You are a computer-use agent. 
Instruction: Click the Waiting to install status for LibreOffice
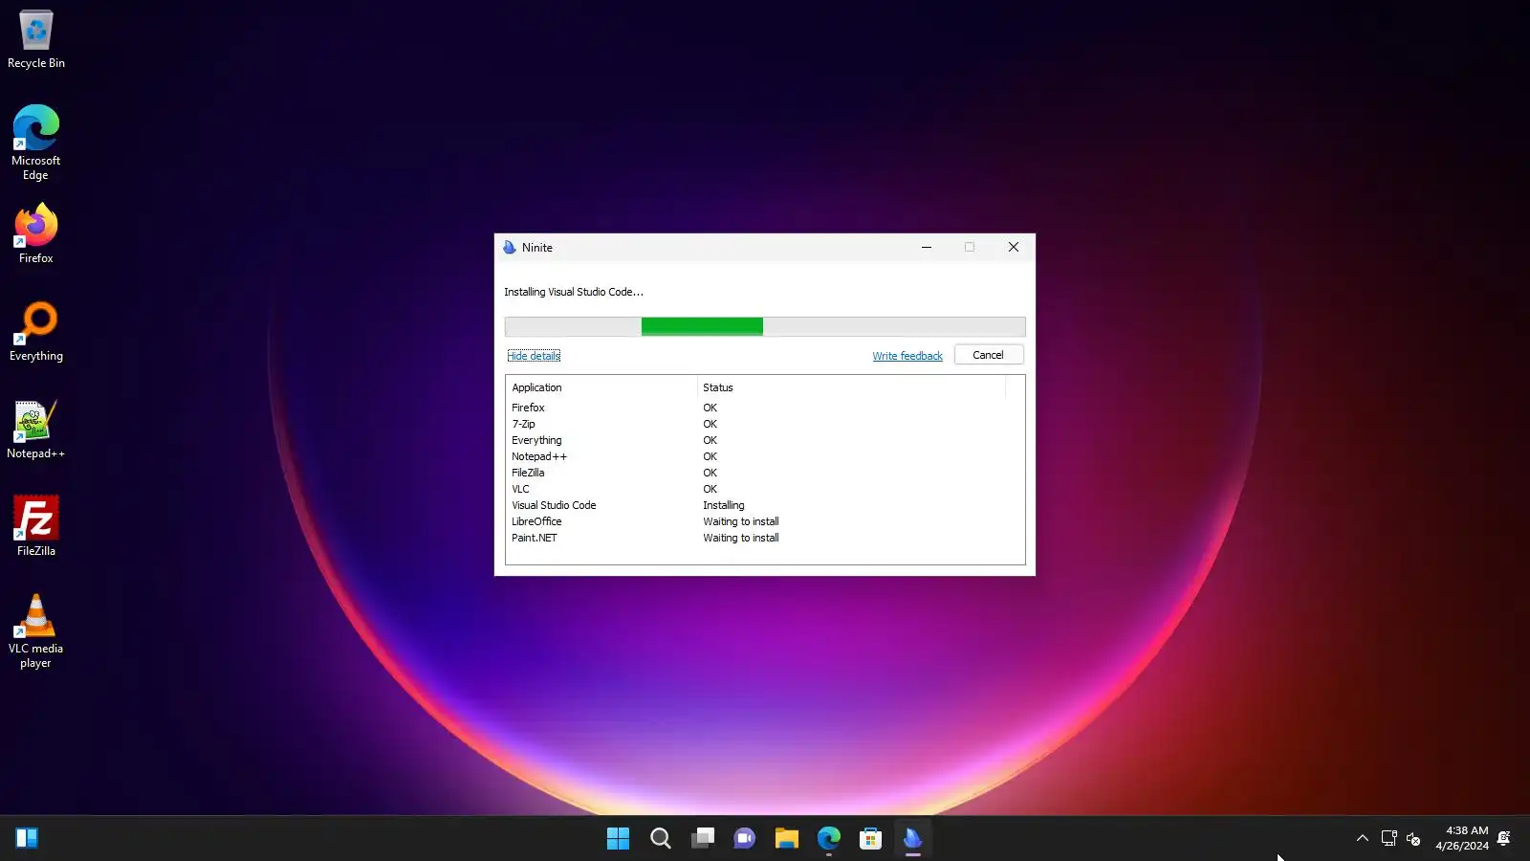coord(741,521)
